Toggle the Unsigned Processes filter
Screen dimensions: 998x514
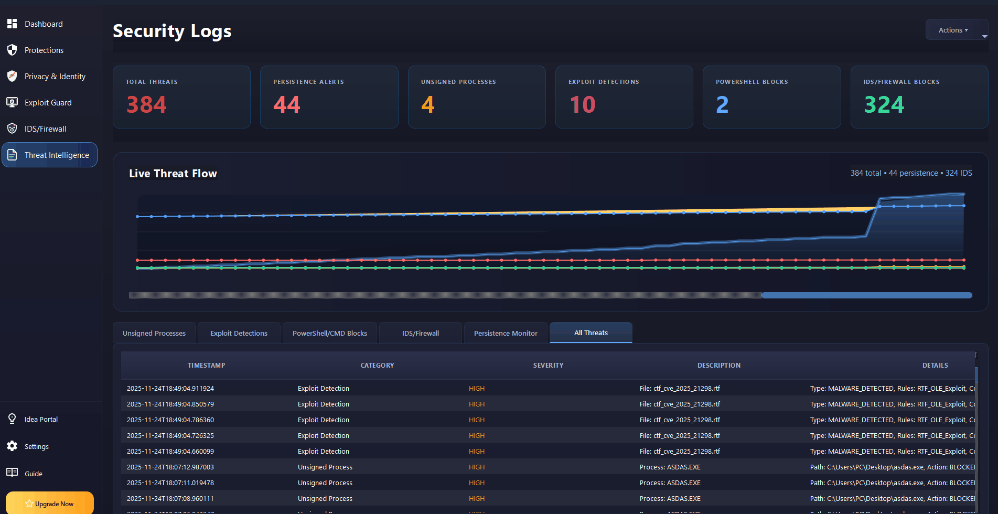(x=154, y=333)
